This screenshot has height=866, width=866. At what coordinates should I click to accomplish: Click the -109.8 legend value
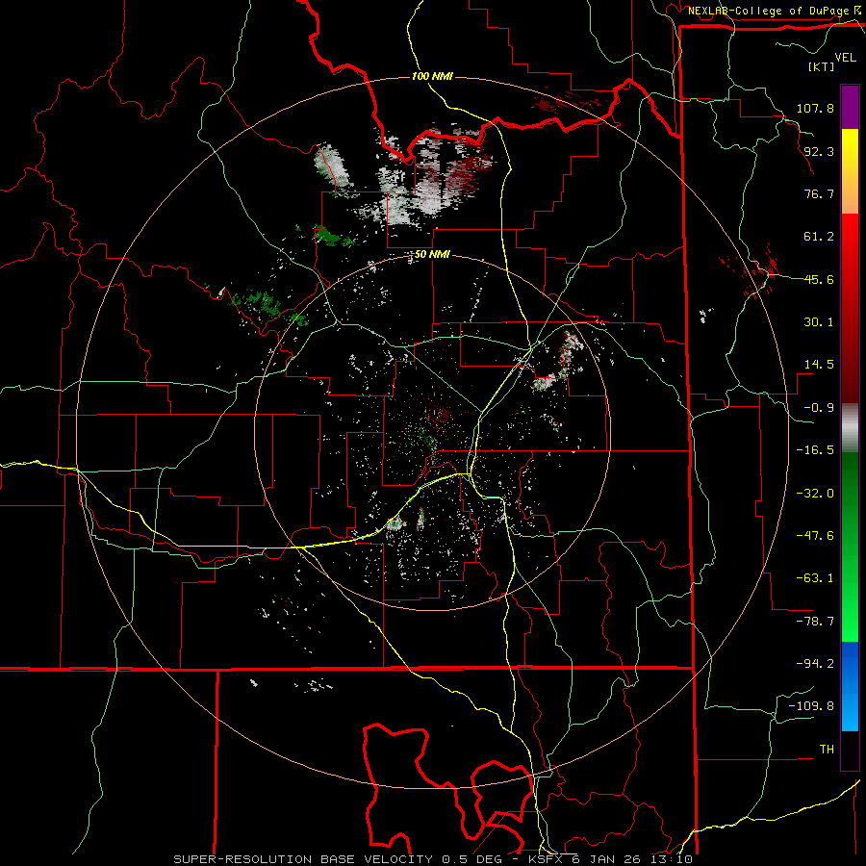[x=812, y=706]
